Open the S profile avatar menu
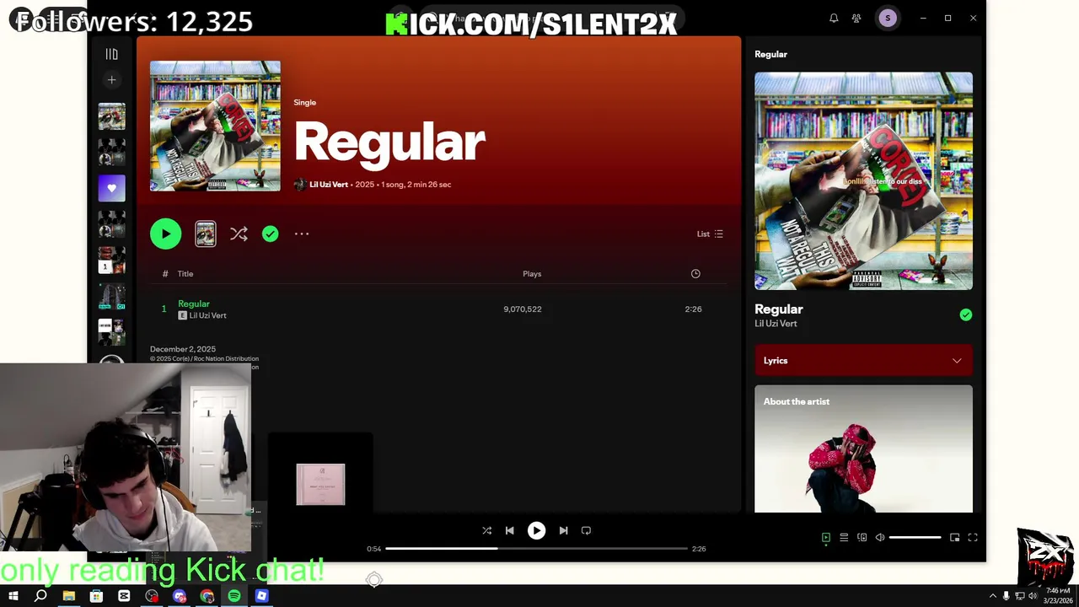1079x607 pixels. 887,18
